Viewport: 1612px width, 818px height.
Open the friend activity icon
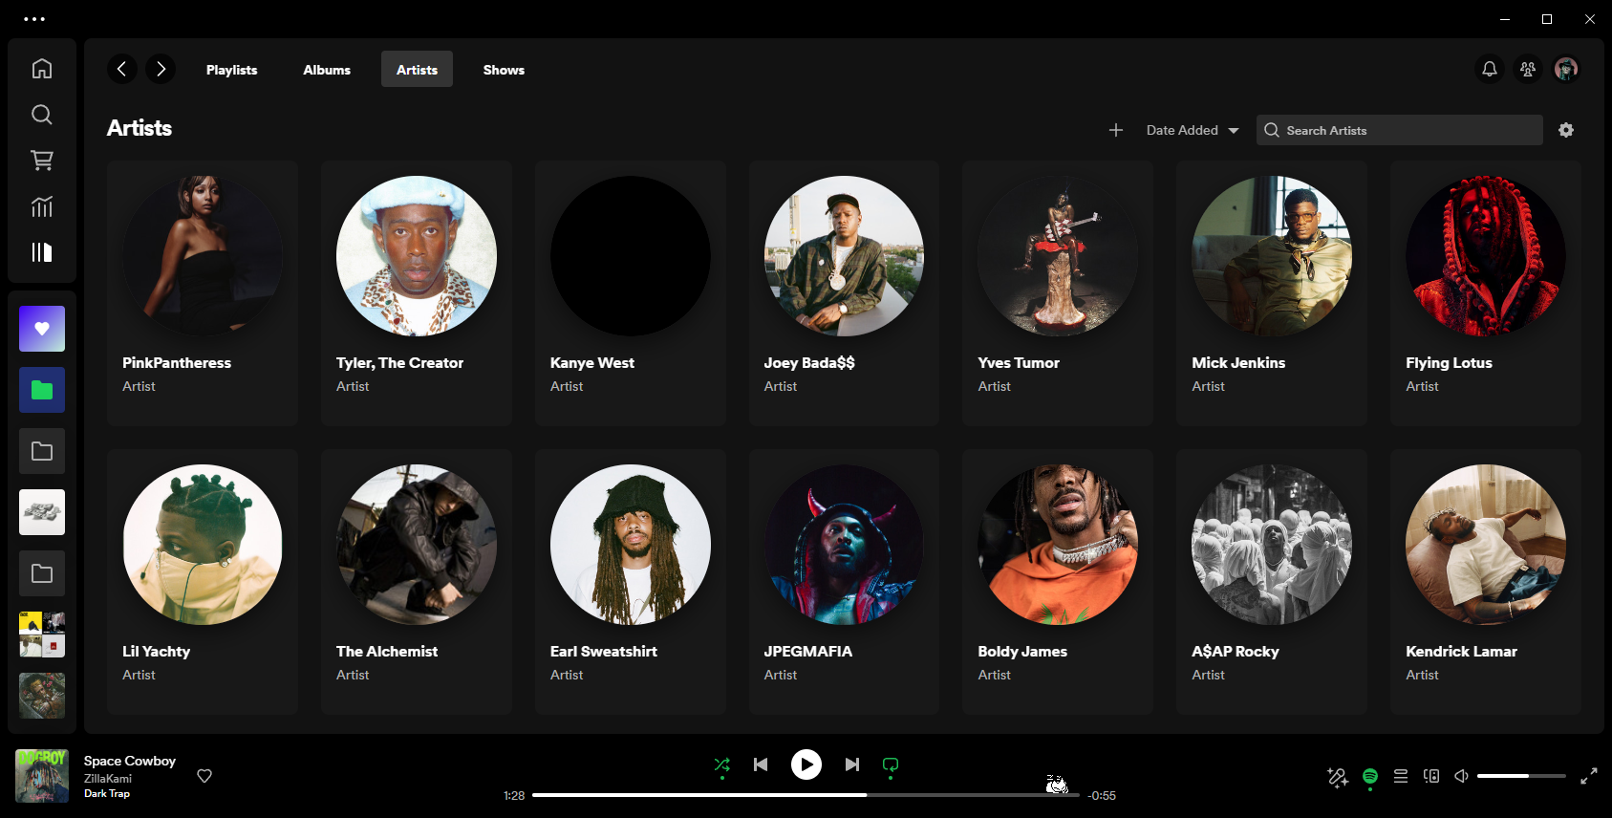(x=1528, y=69)
